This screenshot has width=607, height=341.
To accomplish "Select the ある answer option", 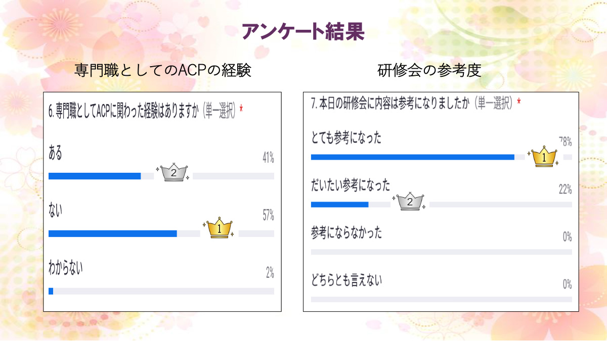I will (55, 154).
